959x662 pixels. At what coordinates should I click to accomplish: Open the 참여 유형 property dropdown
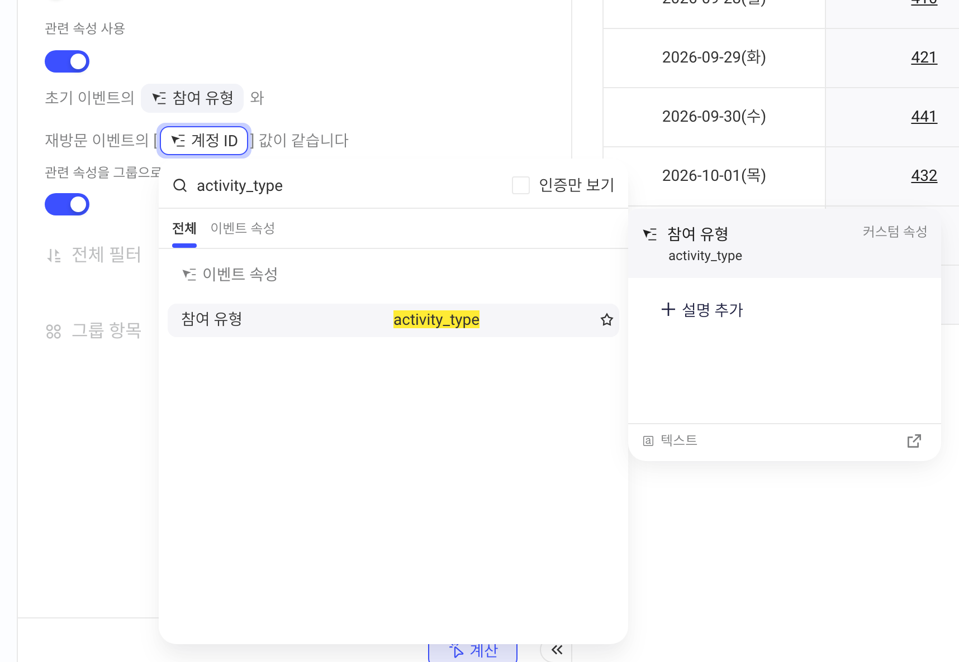(x=192, y=98)
